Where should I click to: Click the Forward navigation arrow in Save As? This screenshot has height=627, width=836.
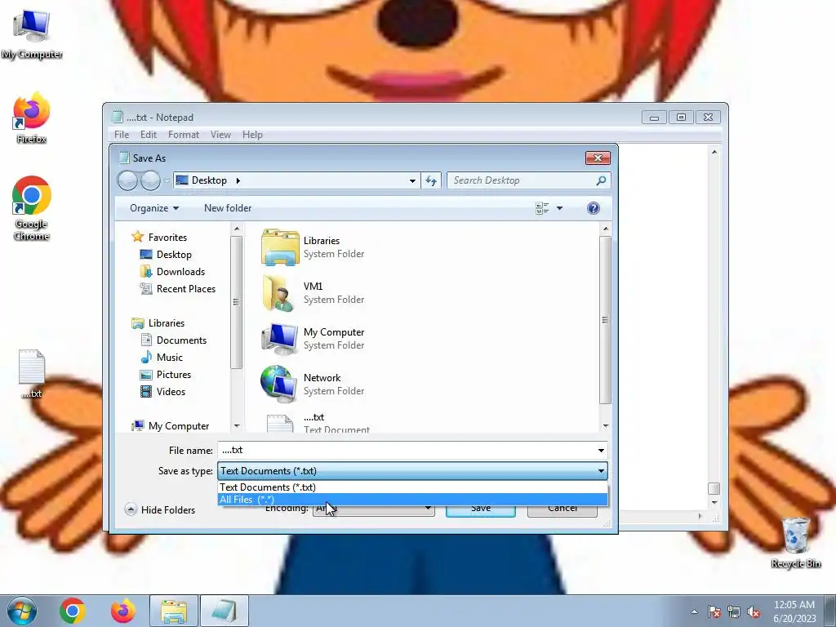coord(150,180)
